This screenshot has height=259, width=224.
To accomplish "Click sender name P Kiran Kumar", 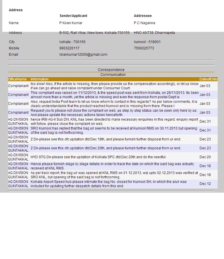I will click(71, 23).
